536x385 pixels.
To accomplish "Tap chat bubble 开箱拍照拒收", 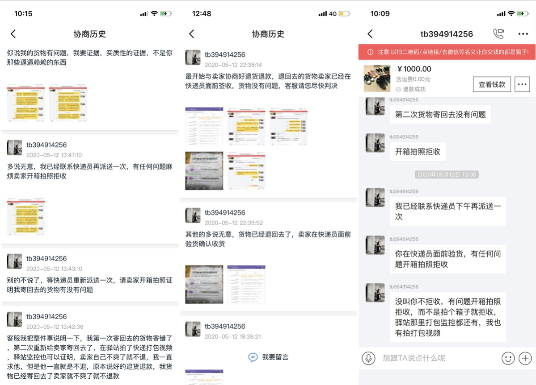I will (x=418, y=152).
